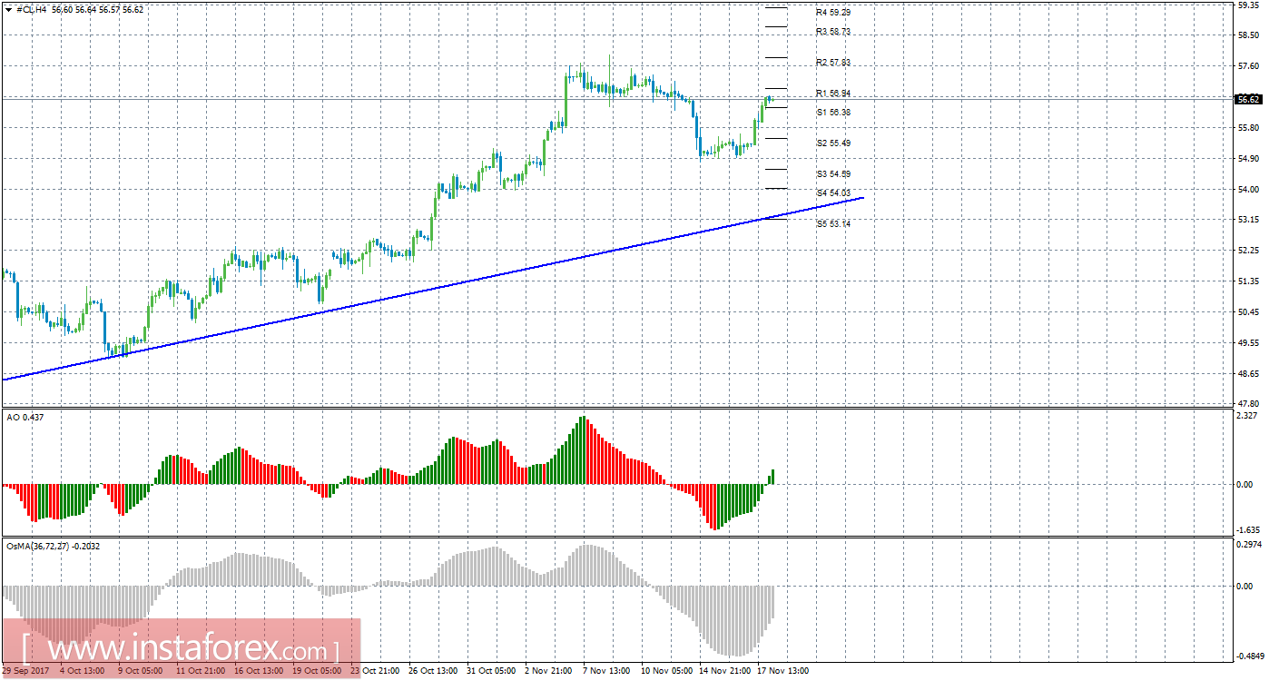Screen dimensions: 1269x681
Task: Click 51.35 on the price axis
Action: tap(1249, 281)
